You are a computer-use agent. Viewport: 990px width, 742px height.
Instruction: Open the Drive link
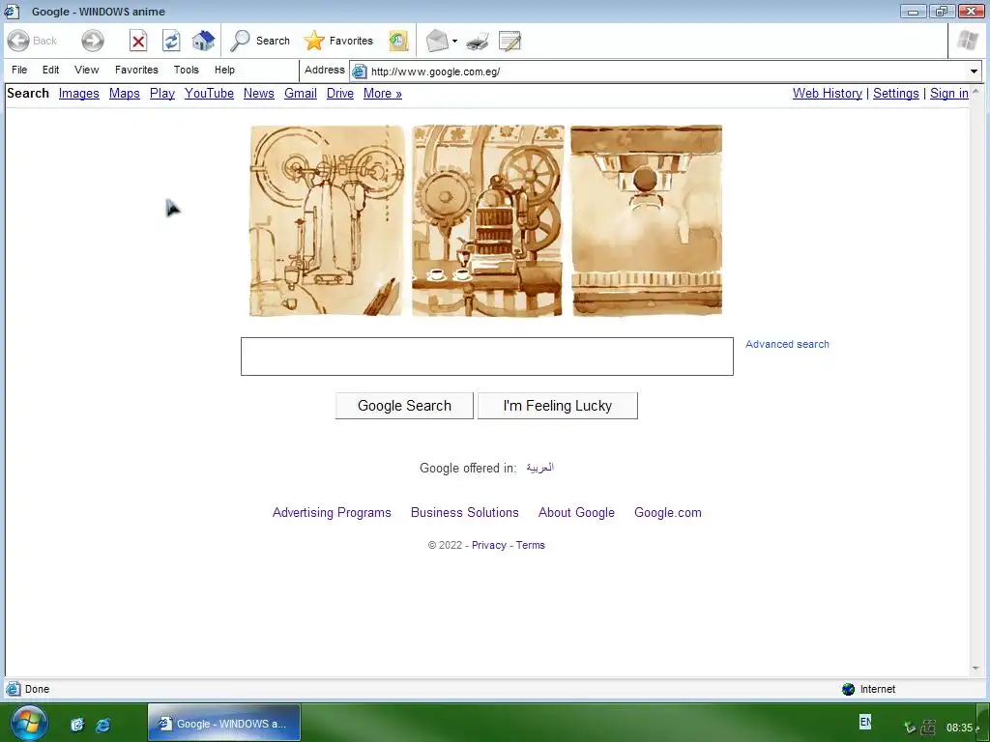(339, 94)
